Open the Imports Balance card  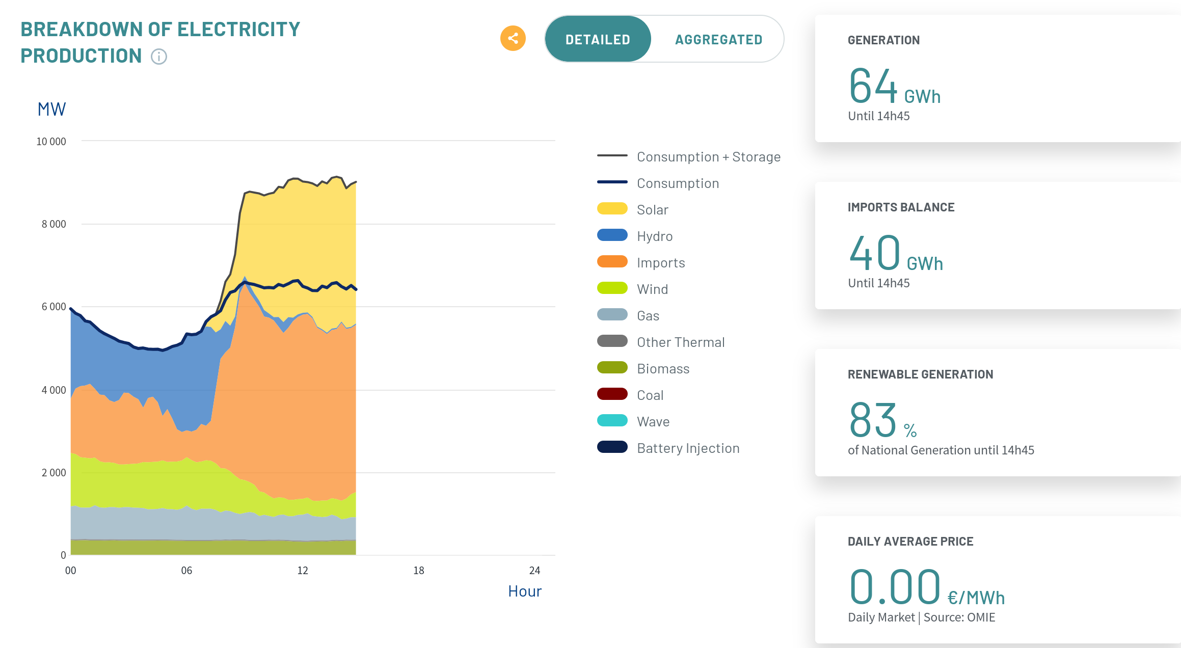[x=998, y=245]
